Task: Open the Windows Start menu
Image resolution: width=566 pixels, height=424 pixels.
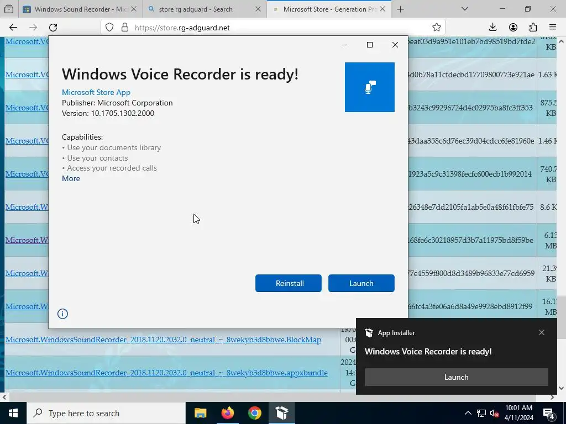Action: (x=13, y=413)
